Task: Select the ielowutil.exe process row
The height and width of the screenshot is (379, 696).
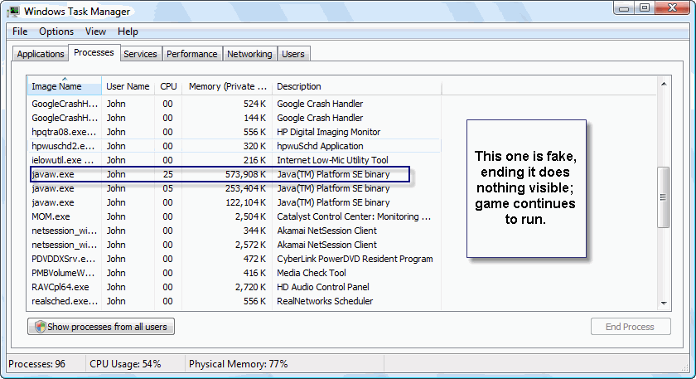Action: click(234, 160)
